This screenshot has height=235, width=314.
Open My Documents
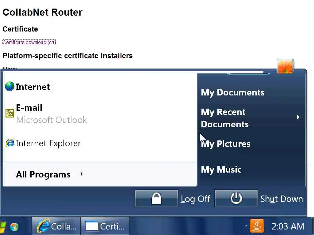coord(233,92)
